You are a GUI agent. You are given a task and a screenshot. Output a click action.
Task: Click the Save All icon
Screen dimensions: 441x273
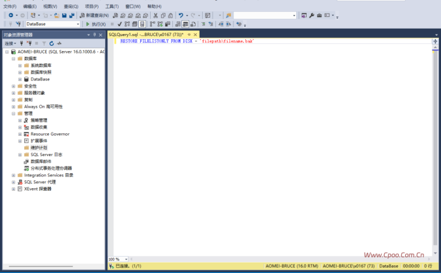pos(72,15)
